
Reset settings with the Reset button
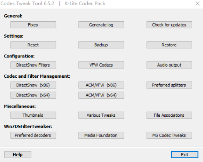pos(33,45)
